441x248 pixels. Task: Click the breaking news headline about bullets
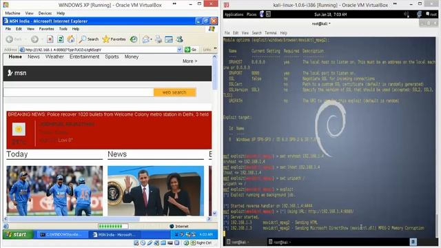[108, 114]
